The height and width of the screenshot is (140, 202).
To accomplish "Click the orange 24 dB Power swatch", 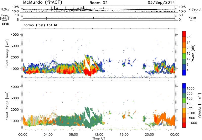I will (x=184, y=45).
